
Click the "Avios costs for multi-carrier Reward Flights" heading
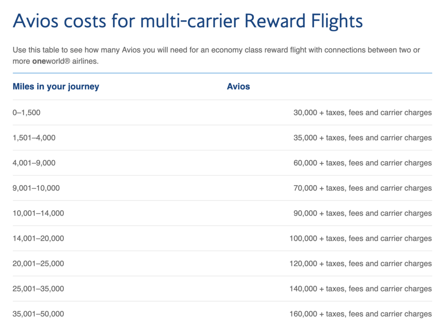pyautogui.click(x=187, y=21)
